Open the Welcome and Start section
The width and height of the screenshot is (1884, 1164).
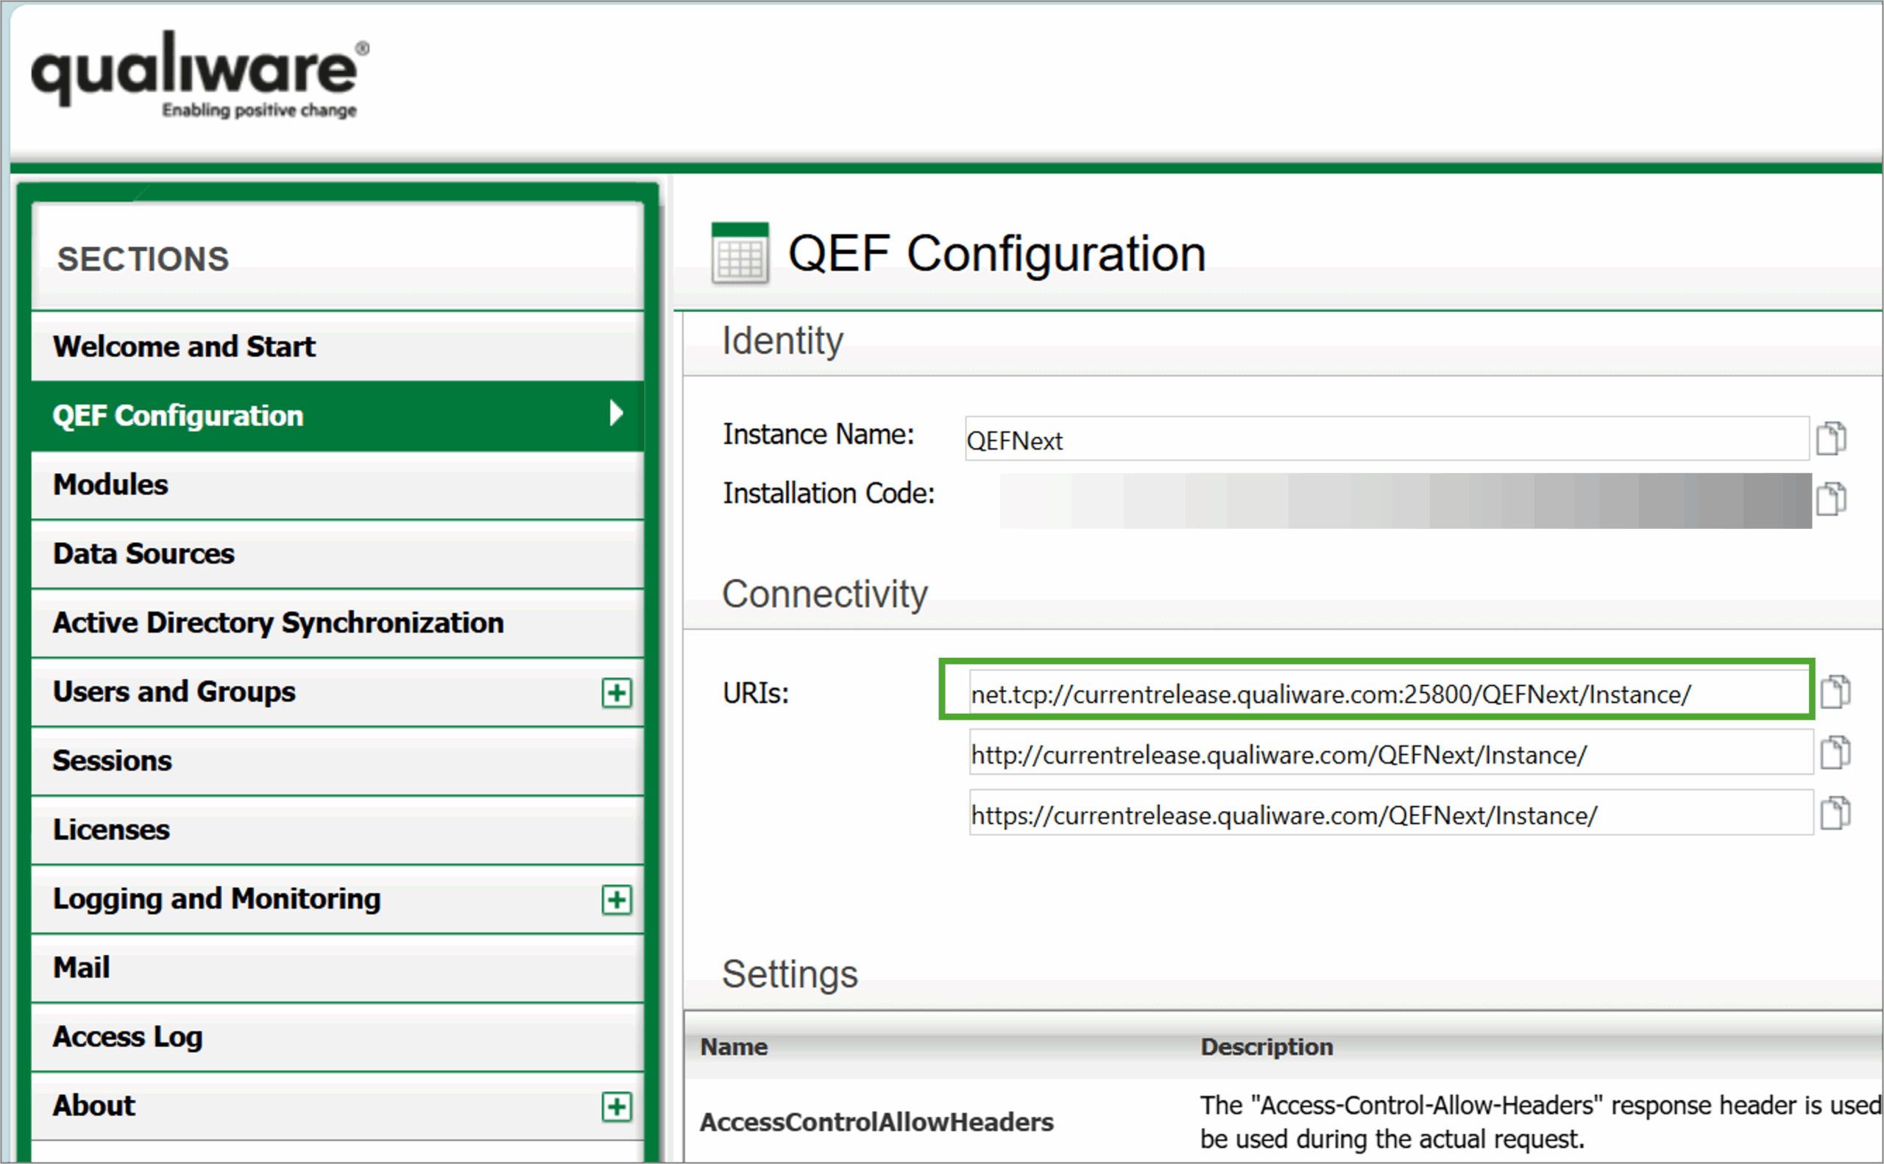click(337, 347)
